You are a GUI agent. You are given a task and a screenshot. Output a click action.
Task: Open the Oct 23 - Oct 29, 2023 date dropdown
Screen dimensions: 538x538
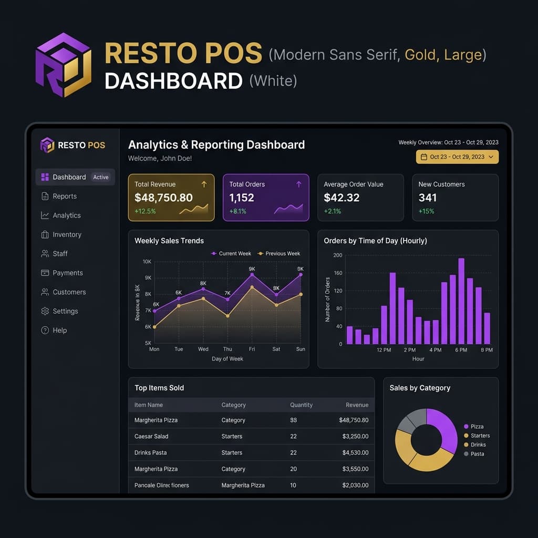458,157
